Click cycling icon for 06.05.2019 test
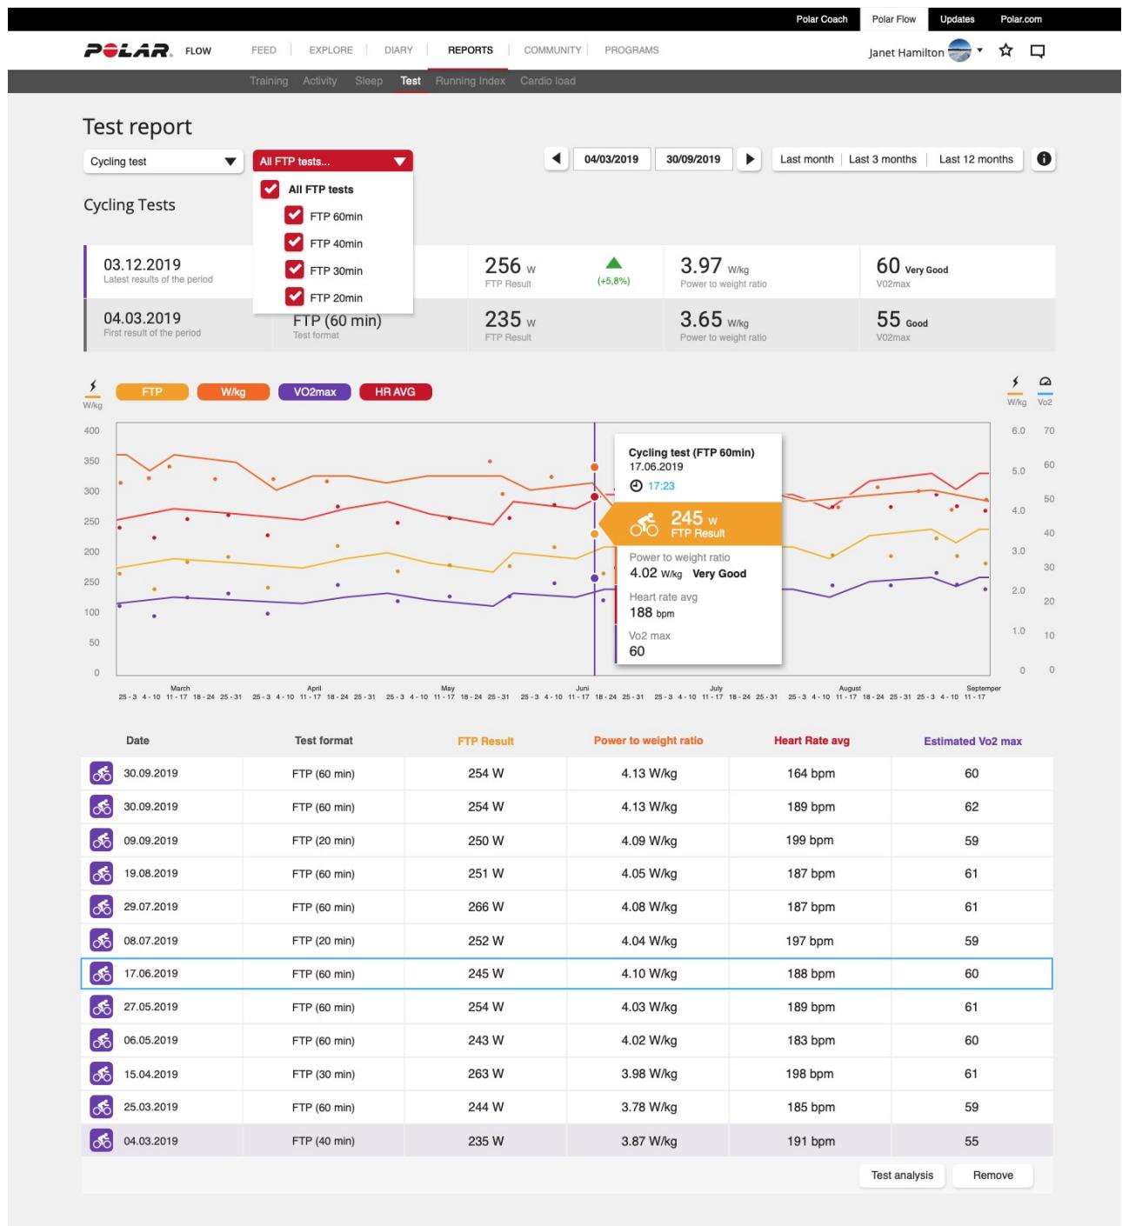This screenshot has width=1122, height=1226. click(102, 1040)
